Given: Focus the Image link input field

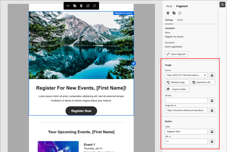Looking at the screenshot, I should pos(186,110).
